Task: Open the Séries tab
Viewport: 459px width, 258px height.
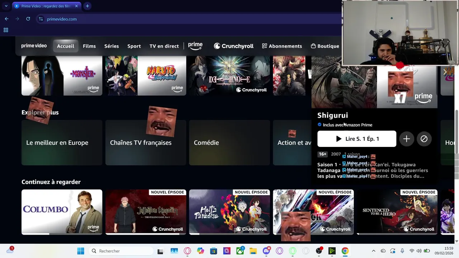Action: click(x=112, y=46)
